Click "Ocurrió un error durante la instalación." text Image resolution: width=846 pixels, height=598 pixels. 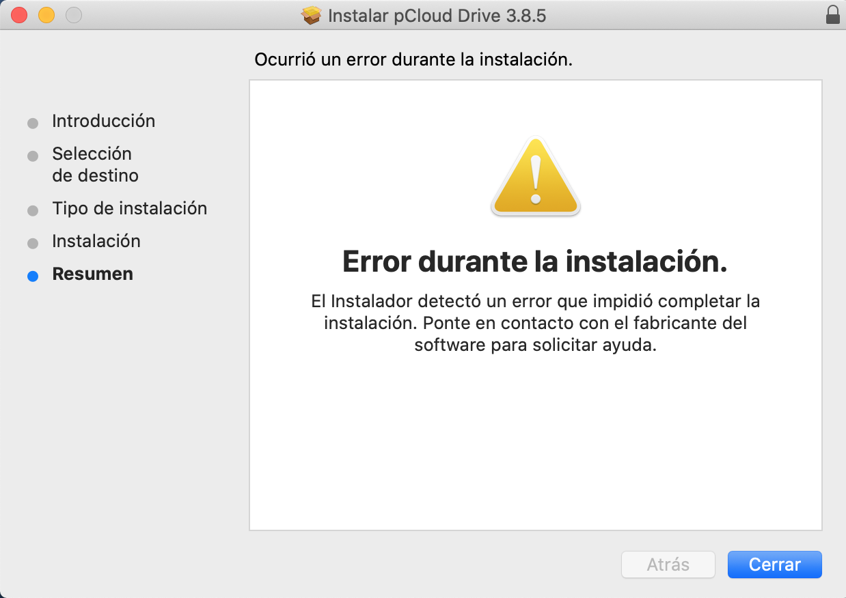coord(413,59)
